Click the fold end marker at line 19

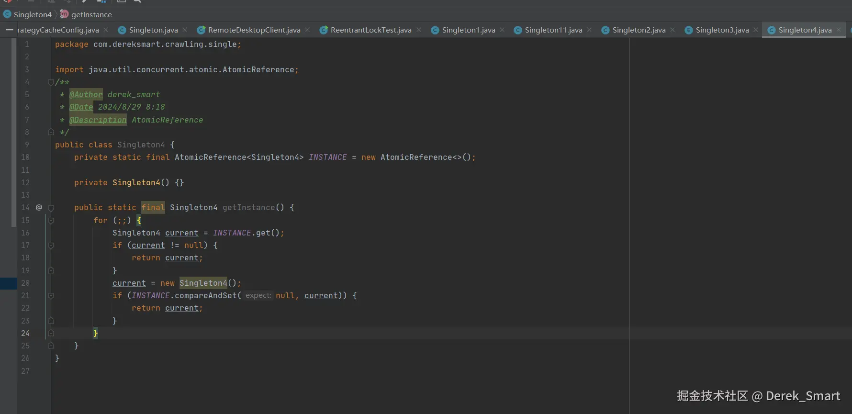[51, 270]
